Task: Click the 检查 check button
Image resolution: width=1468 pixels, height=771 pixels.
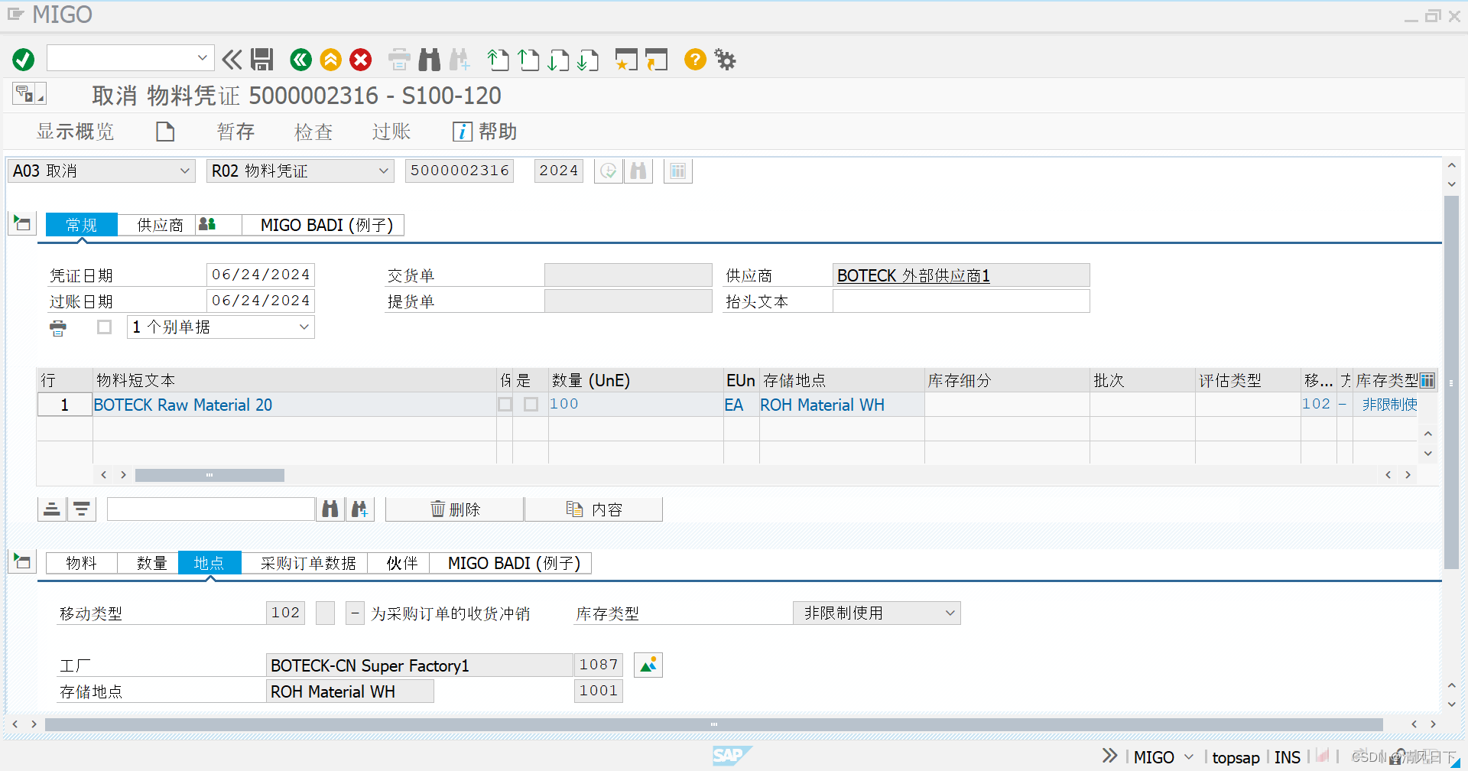Action: (x=313, y=132)
